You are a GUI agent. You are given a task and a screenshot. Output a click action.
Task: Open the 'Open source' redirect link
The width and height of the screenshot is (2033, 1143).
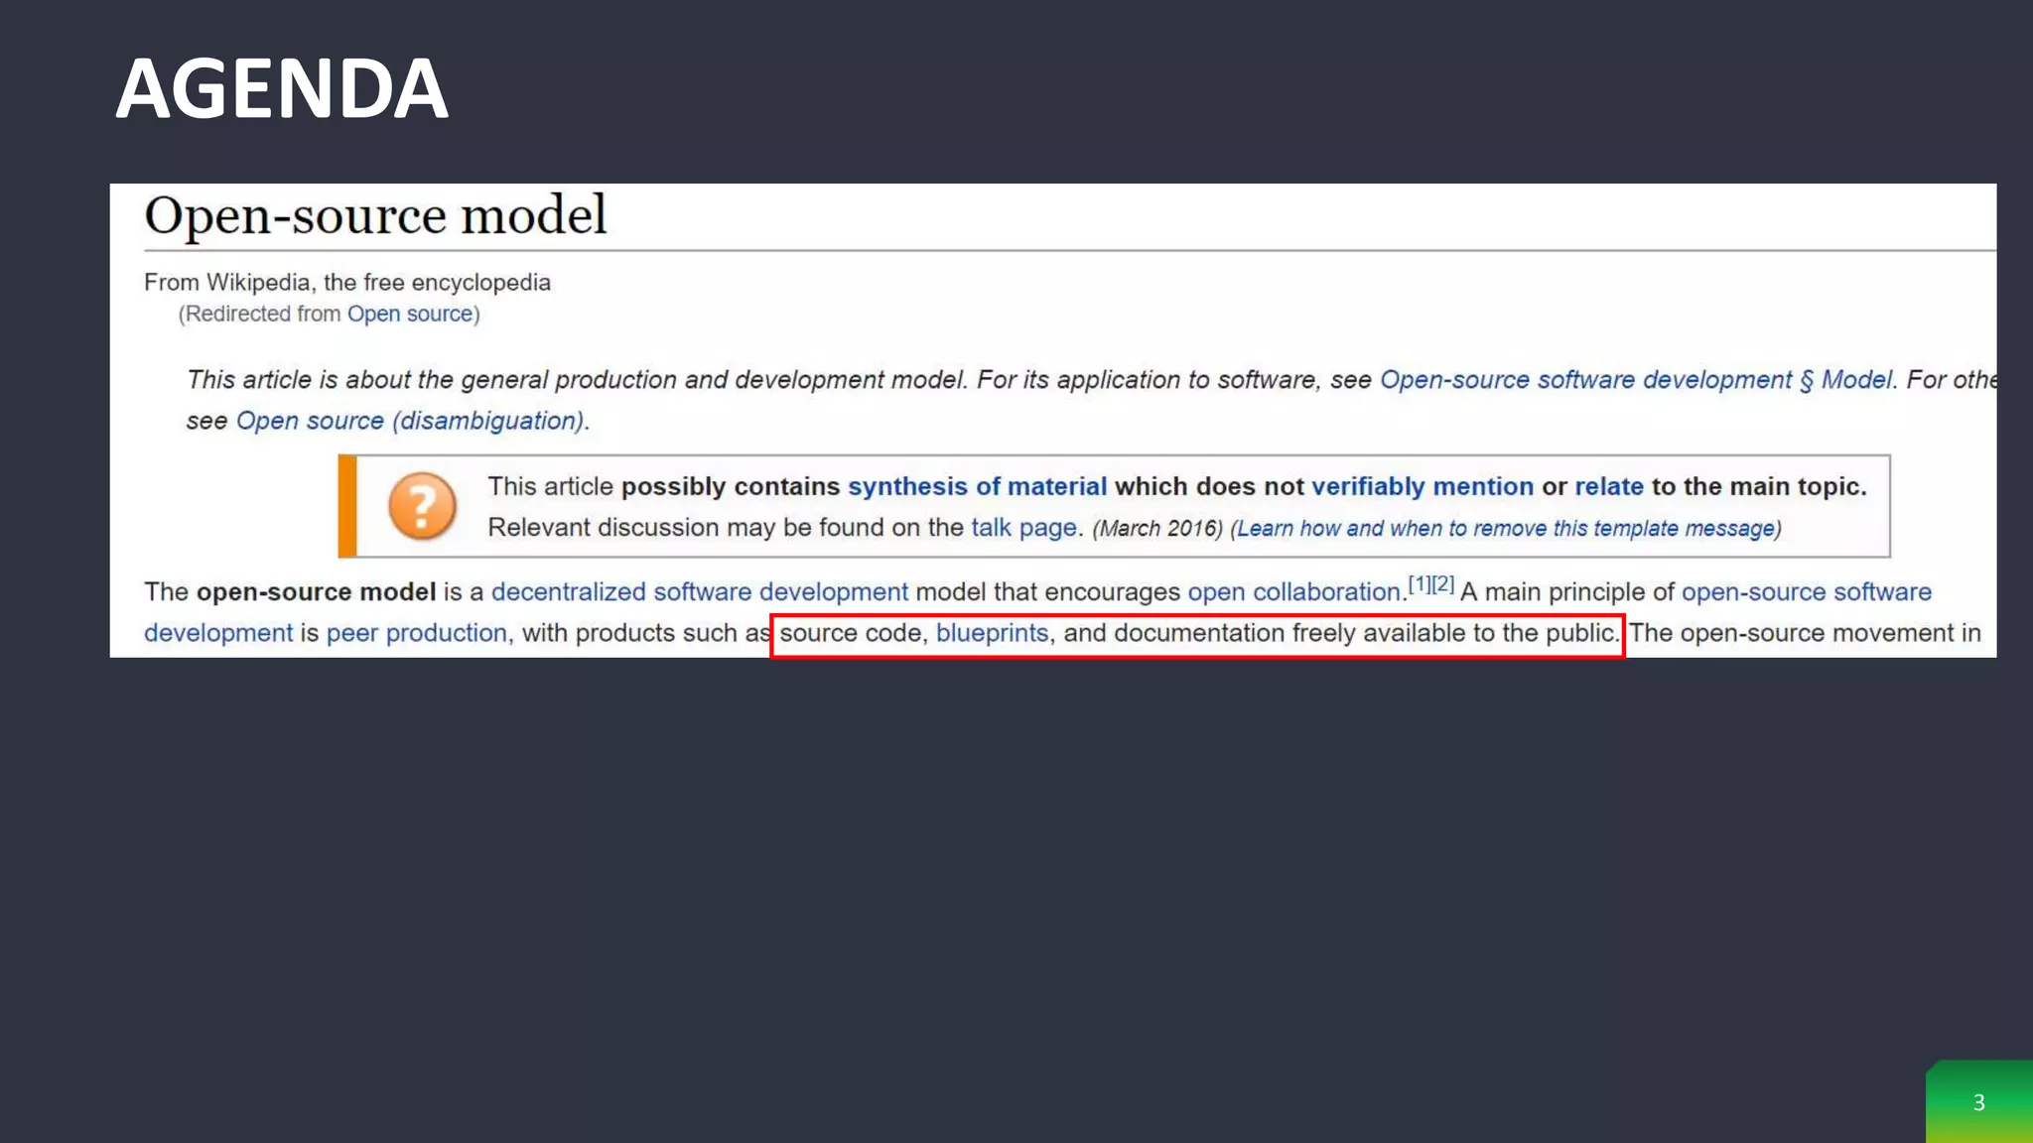pyautogui.click(x=409, y=315)
